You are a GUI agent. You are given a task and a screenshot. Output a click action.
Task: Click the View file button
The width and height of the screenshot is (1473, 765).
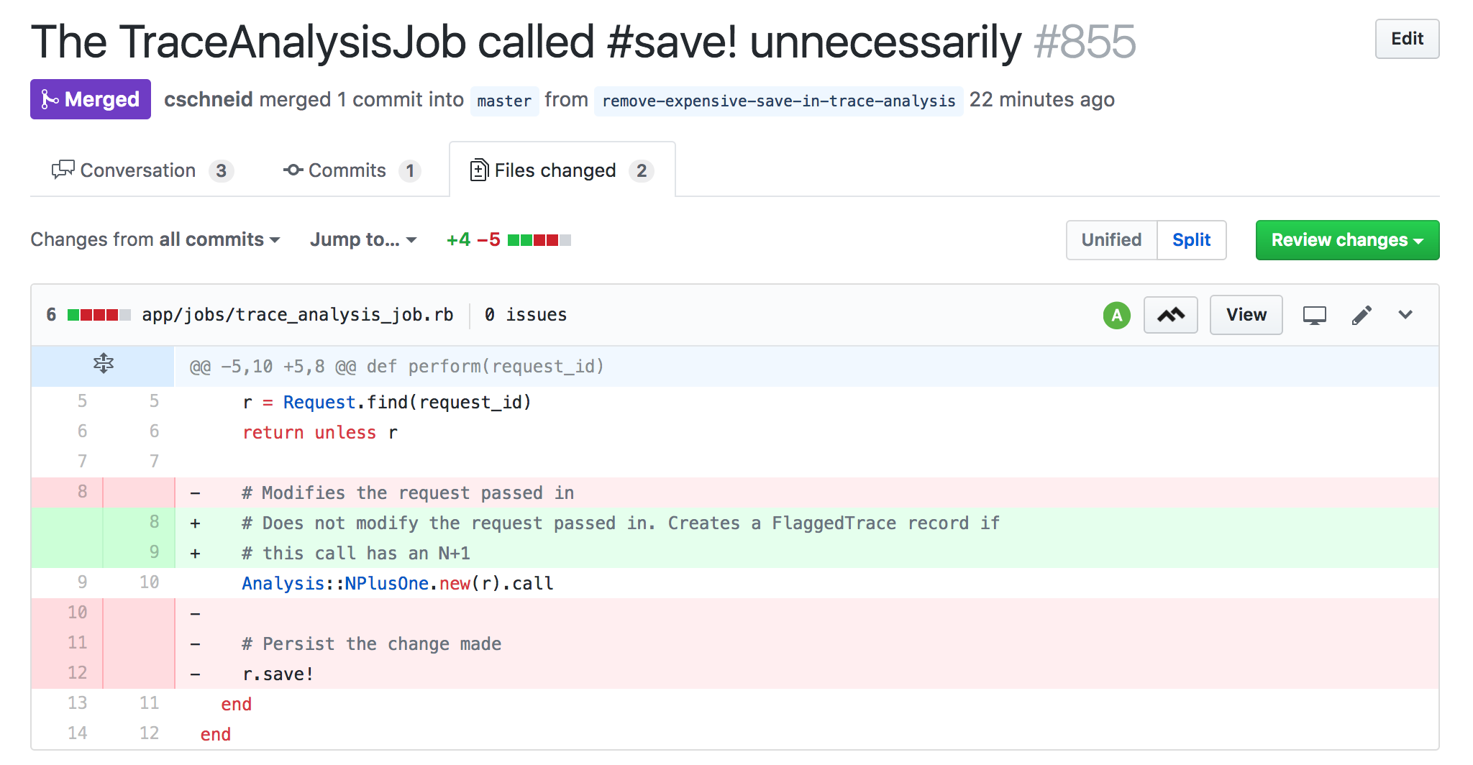[1246, 315]
